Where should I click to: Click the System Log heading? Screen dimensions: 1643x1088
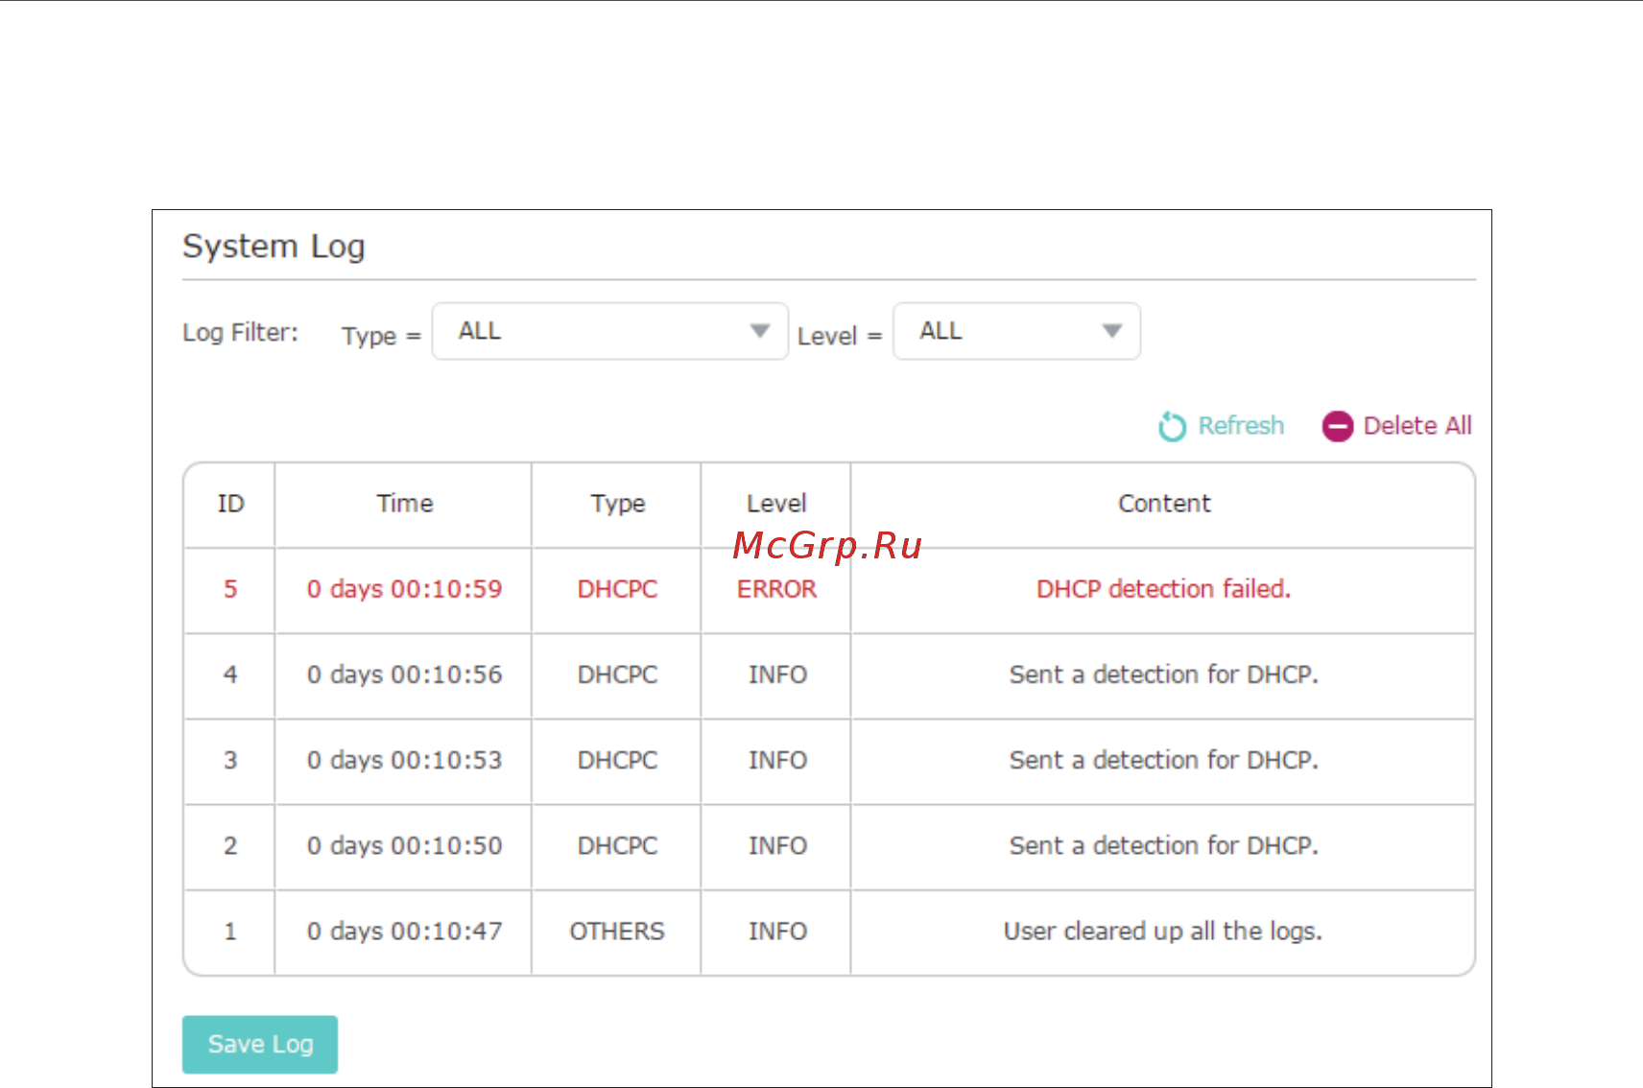pos(274,247)
